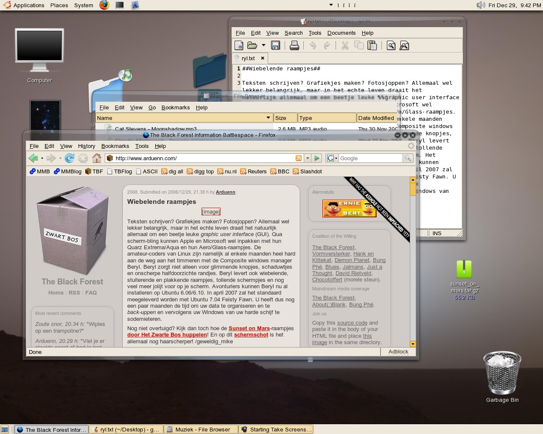Image resolution: width=543 pixels, height=434 pixels.
Task: Go back with Firefox green back arrow
Action: 33,158
